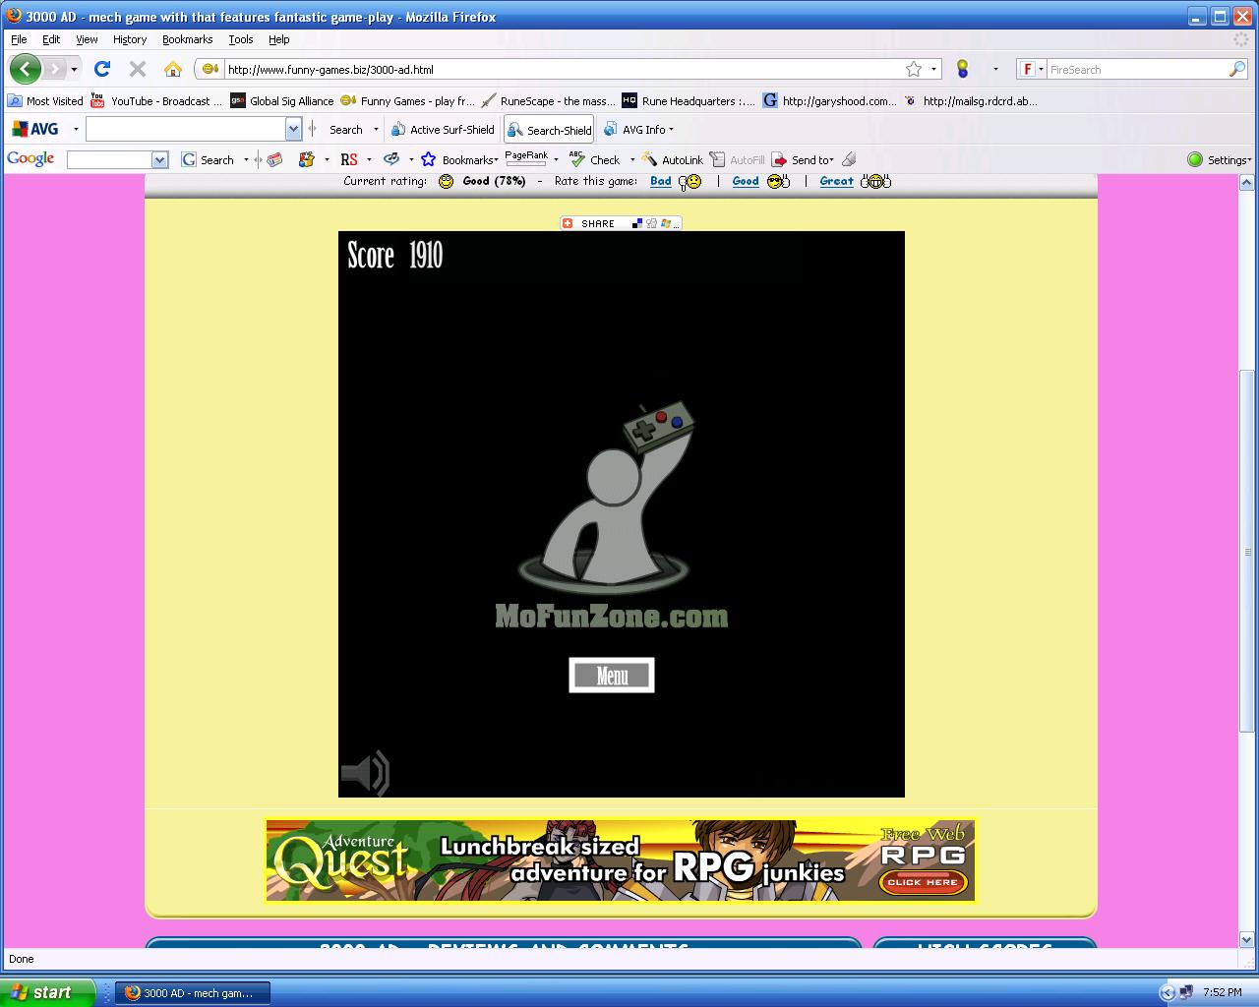Reload the page with the blue refresh icon

click(x=101, y=69)
